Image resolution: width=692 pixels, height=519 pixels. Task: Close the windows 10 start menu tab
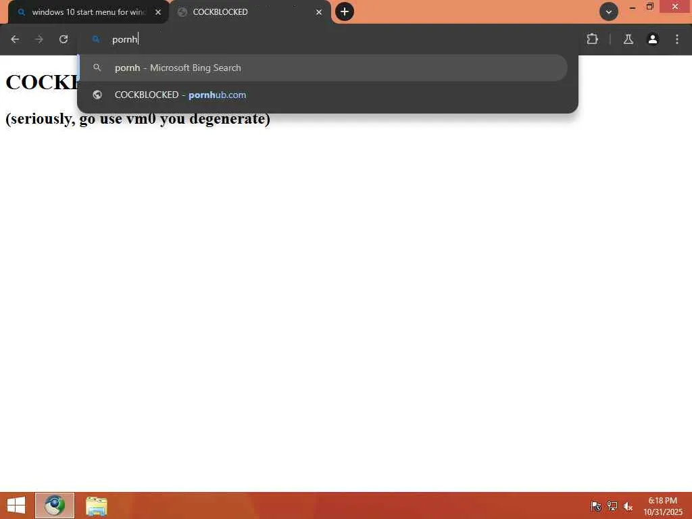tap(158, 12)
